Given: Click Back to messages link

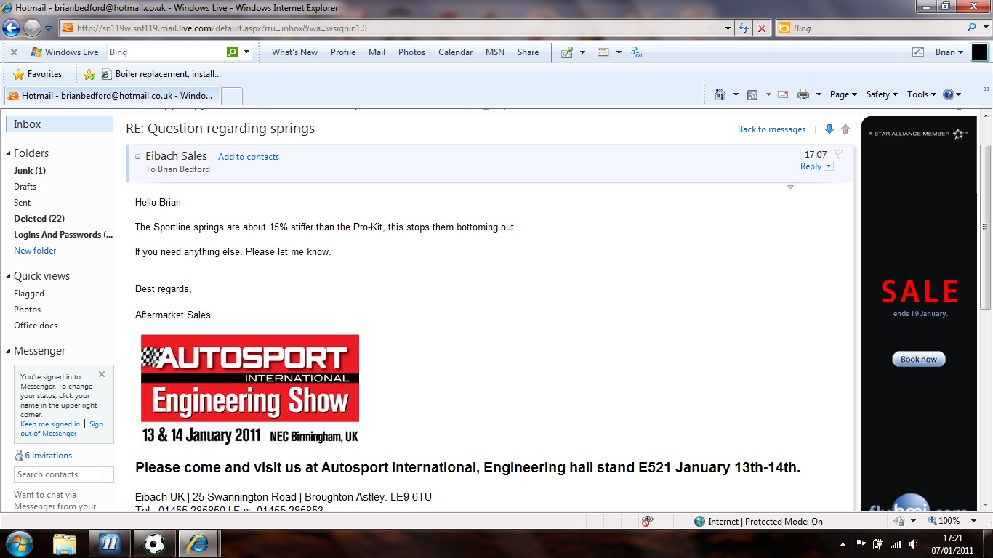Looking at the screenshot, I should 771,129.
